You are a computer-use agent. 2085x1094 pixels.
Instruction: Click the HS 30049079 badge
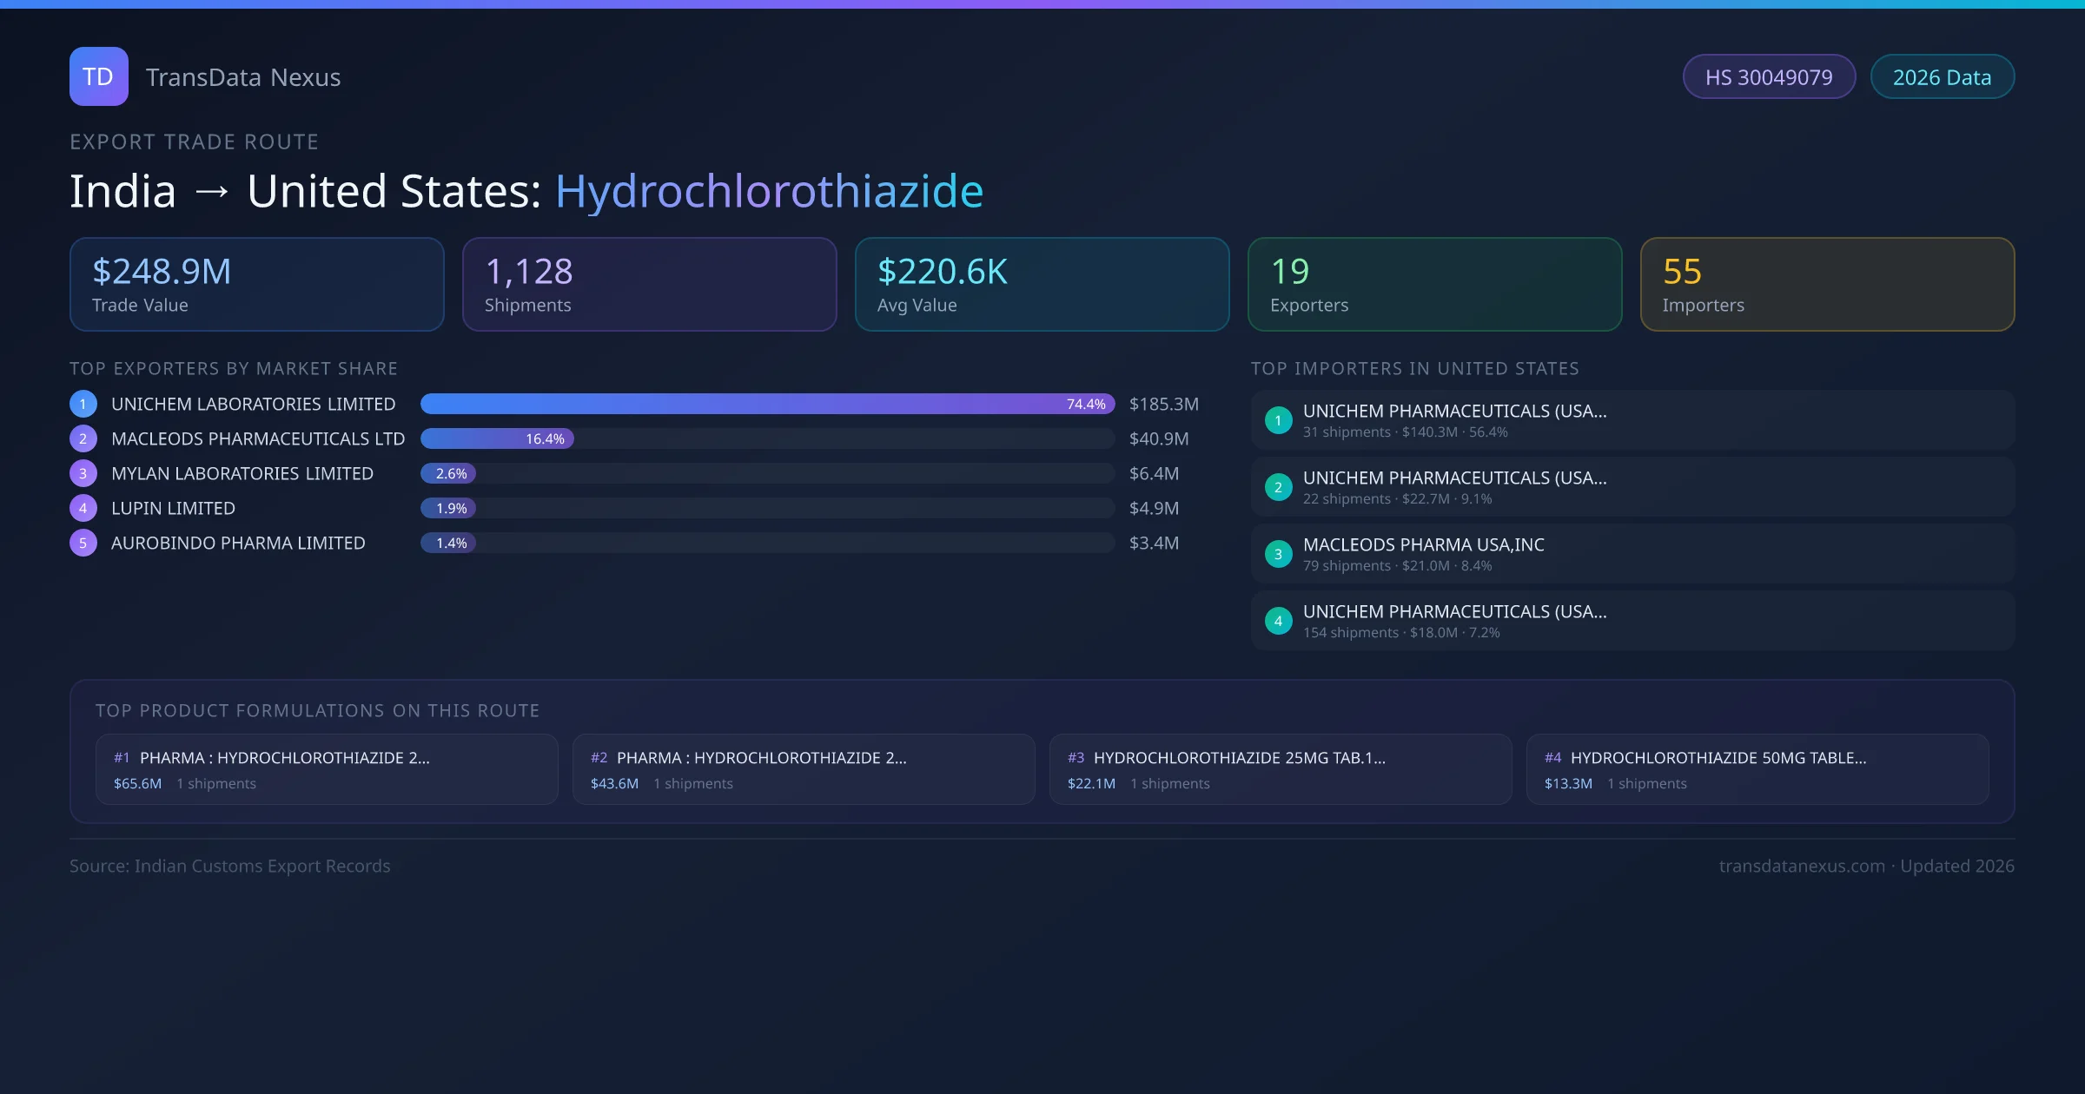click(1768, 77)
